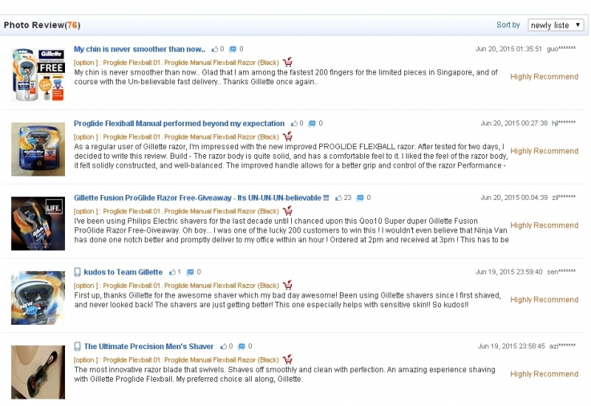
Task: Open the 'newly liste' sort dropdown
Action: coord(556,25)
